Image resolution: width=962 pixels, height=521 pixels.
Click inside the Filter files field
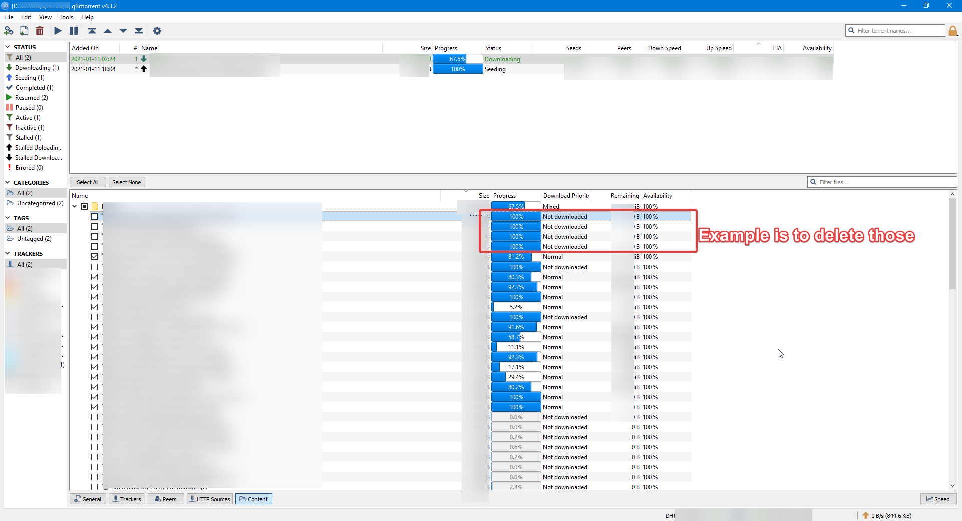882,182
